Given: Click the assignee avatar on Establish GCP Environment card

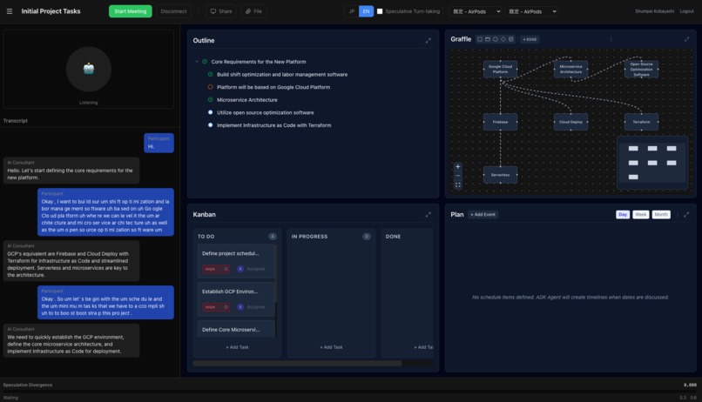Looking at the screenshot, I should pos(240,307).
